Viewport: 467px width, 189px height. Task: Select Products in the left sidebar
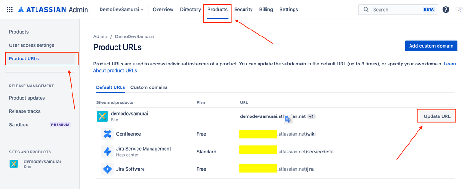point(19,32)
